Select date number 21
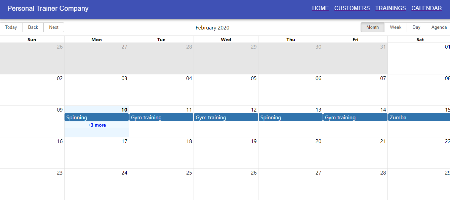This screenshot has height=202, width=450. pyautogui.click(x=383, y=141)
